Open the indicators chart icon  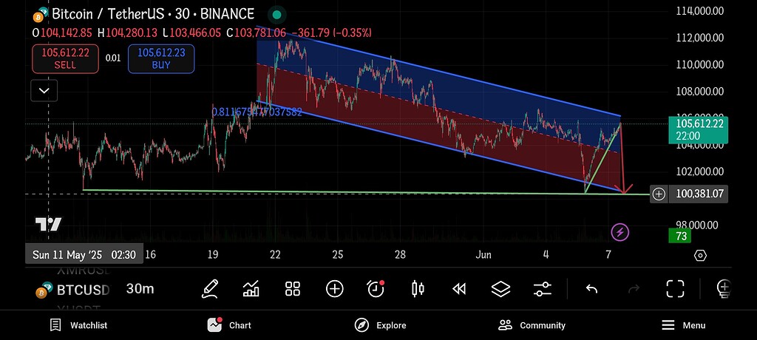tap(251, 289)
